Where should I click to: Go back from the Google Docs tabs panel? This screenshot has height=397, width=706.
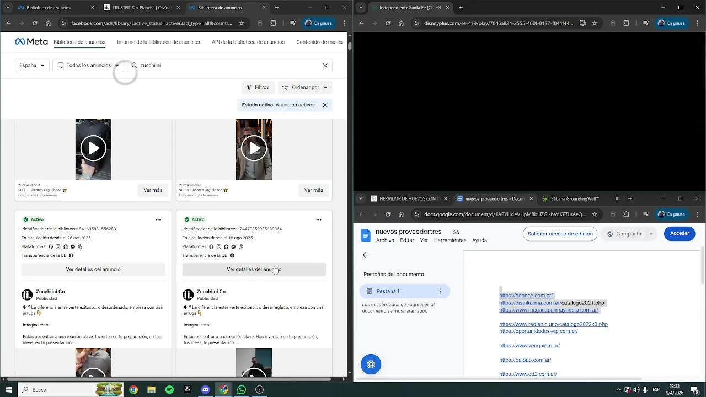365,255
